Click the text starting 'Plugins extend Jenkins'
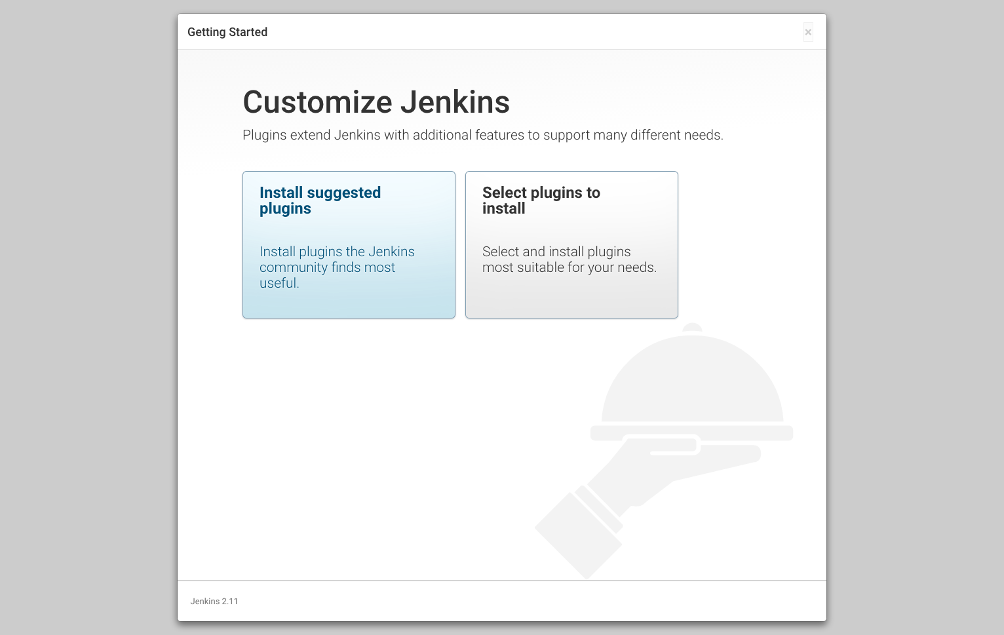Image resolution: width=1004 pixels, height=635 pixels. [x=483, y=135]
